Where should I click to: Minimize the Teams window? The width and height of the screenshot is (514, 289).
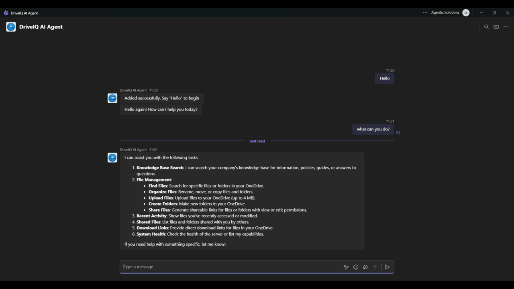coord(481,13)
